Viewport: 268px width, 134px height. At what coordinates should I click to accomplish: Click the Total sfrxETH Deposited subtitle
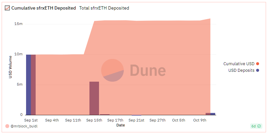click(x=104, y=8)
